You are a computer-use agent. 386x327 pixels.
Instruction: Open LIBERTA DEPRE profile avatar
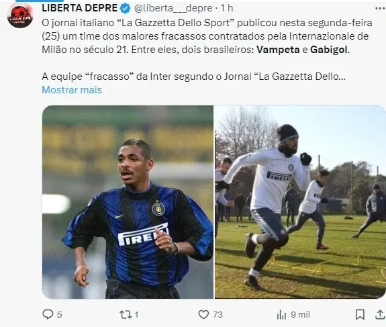pos(20,15)
